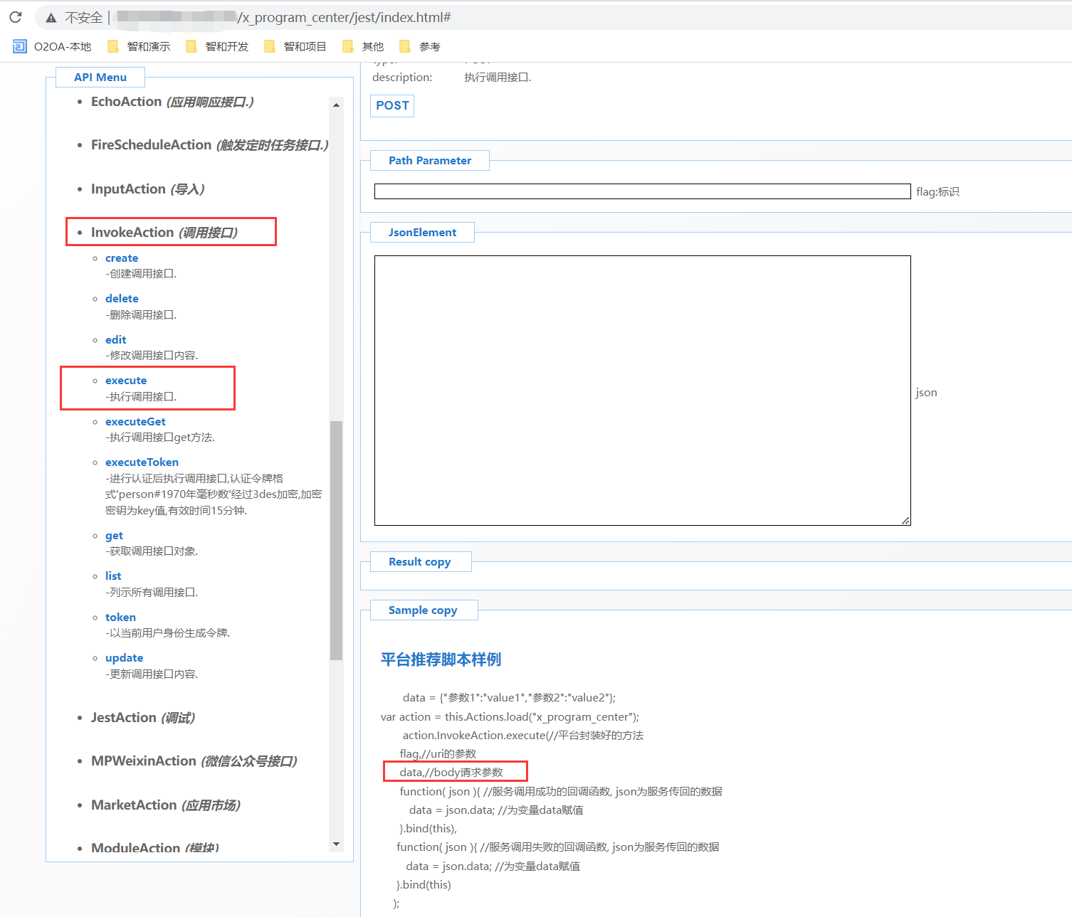Click the json textarea resize handle
This screenshot has width=1072, height=917.
click(905, 521)
